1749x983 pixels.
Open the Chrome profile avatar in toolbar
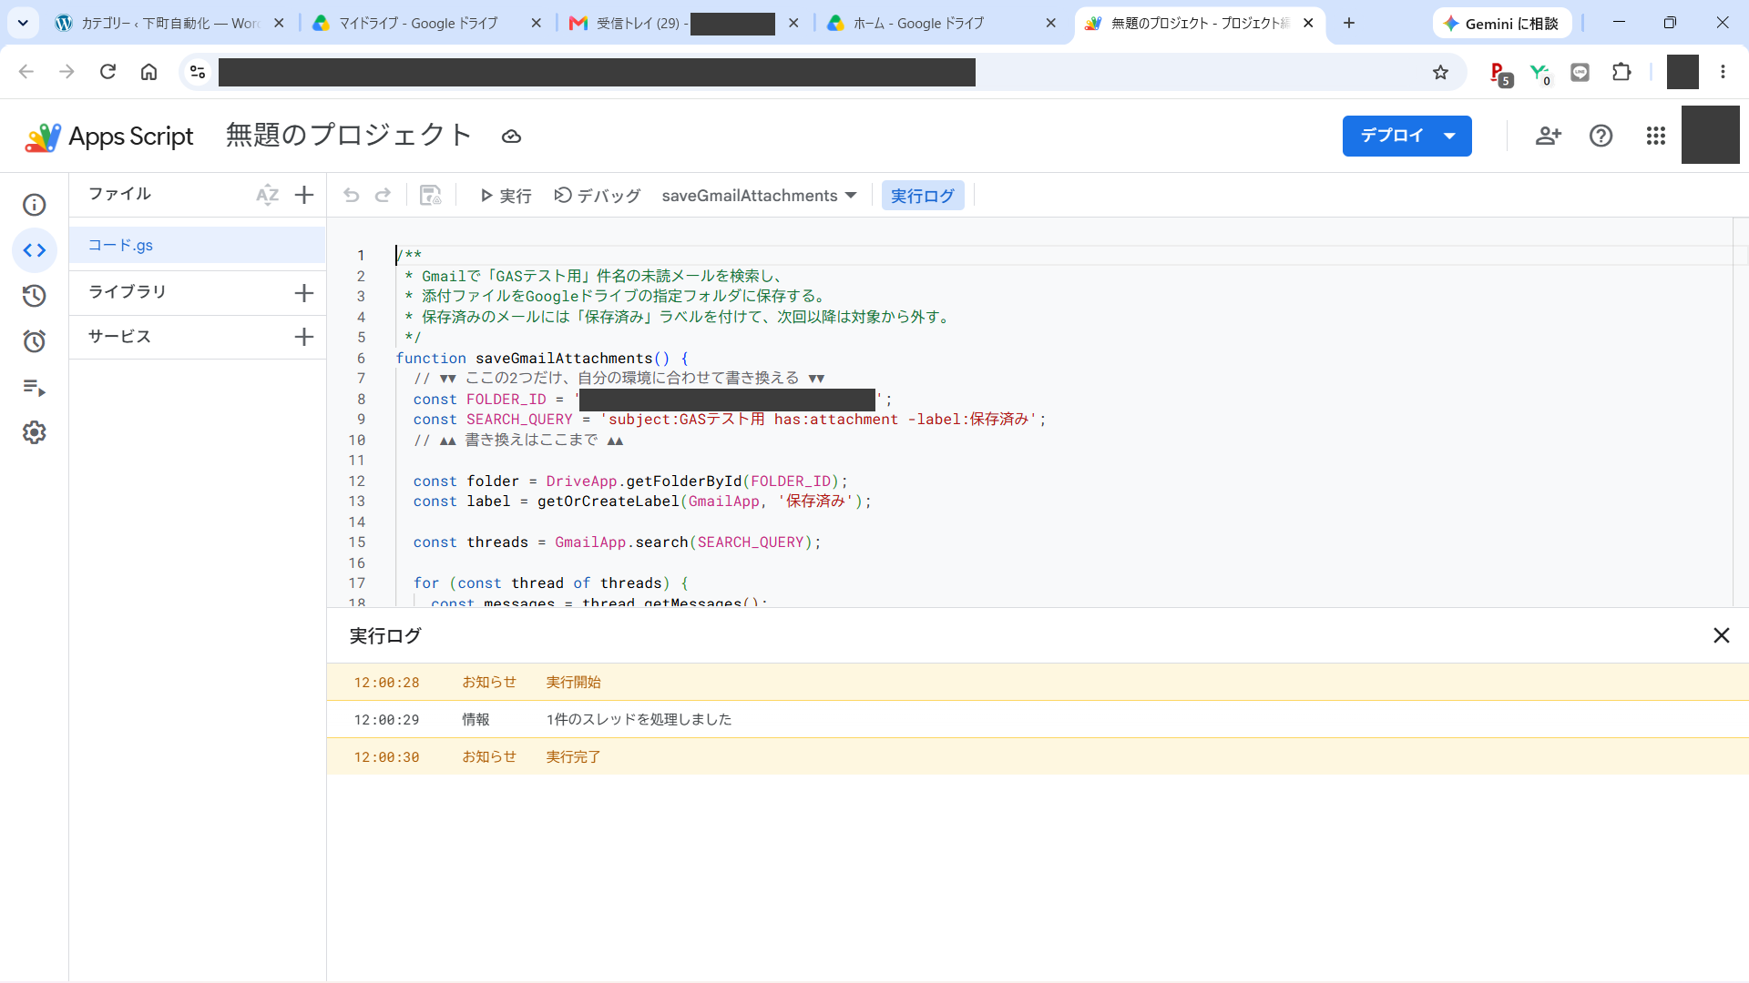(x=1683, y=72)
